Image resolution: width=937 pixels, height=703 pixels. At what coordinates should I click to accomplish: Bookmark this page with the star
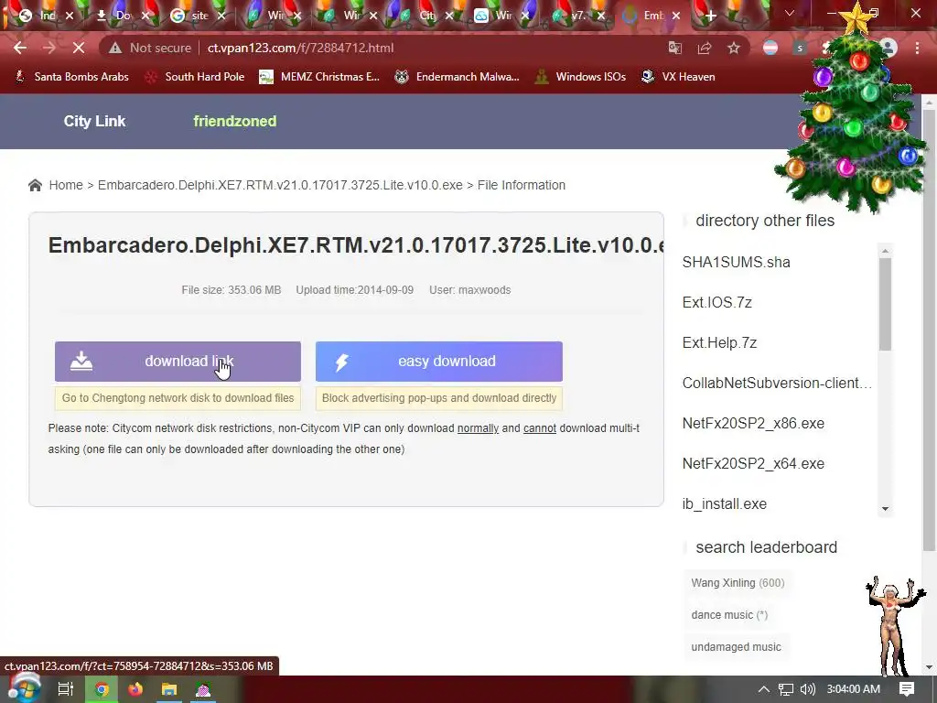(x=734, y=48)
